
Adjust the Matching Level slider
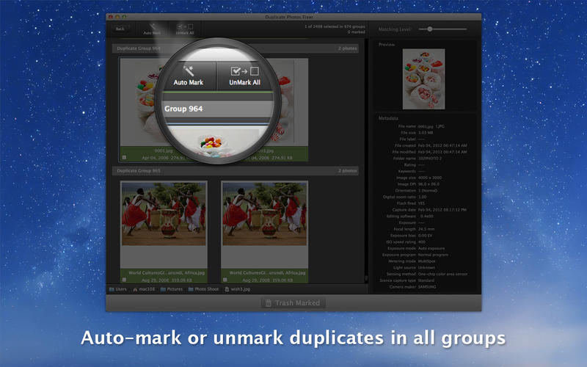(430, 29)
